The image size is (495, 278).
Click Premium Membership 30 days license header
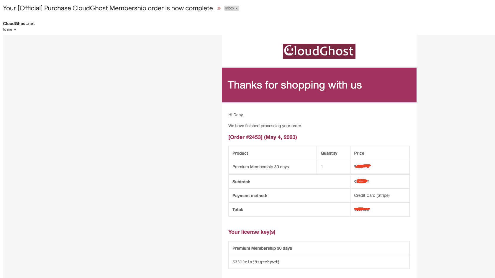(262, 248)
